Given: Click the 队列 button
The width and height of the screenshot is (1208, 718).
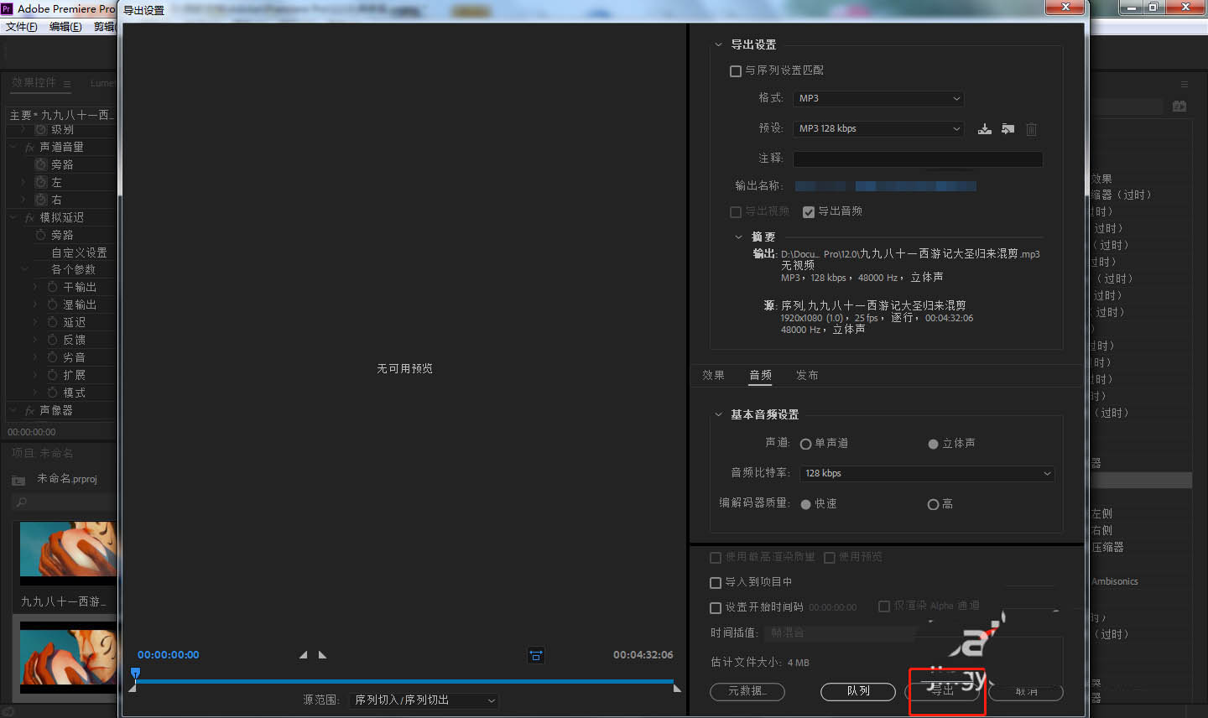Looking at the screenshot, I should (x=858, y=691).
